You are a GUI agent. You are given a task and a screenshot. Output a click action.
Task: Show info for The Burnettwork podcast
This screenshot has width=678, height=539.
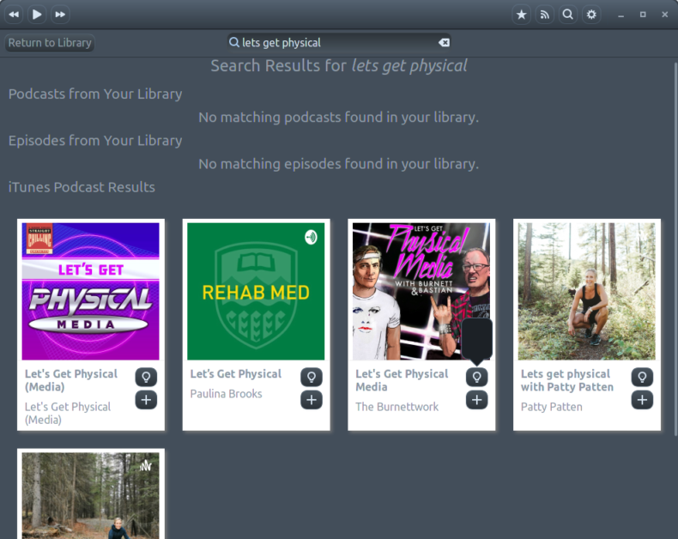[x=477, y=377]
